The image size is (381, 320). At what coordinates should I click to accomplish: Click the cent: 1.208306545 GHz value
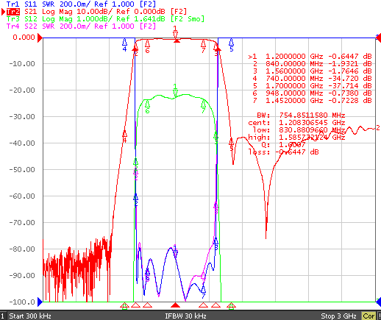coord(296,123)
